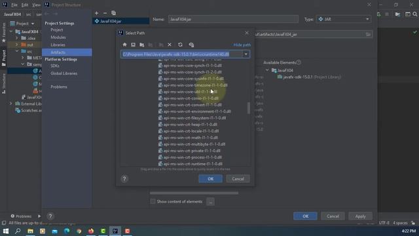Open Global Libraries settings

[64, 73]
